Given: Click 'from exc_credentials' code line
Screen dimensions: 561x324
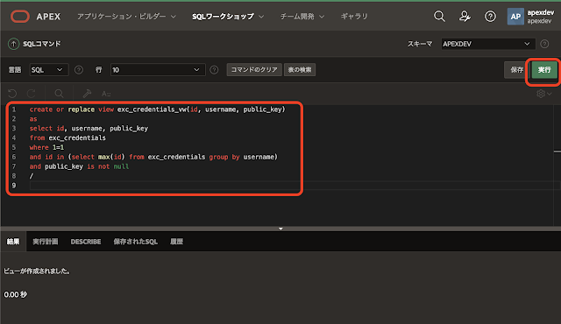Looking at the screenshot, I should point(67,137).
